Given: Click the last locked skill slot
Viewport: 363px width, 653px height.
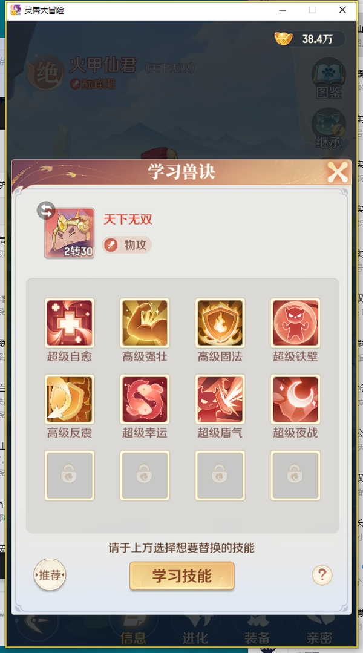Looking at the screenshot, I should click(296, 475).
